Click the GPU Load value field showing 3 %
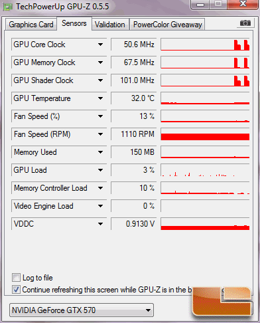Image resolution: width=260 pixels, height=323 pixels. (x=133, y=170)
